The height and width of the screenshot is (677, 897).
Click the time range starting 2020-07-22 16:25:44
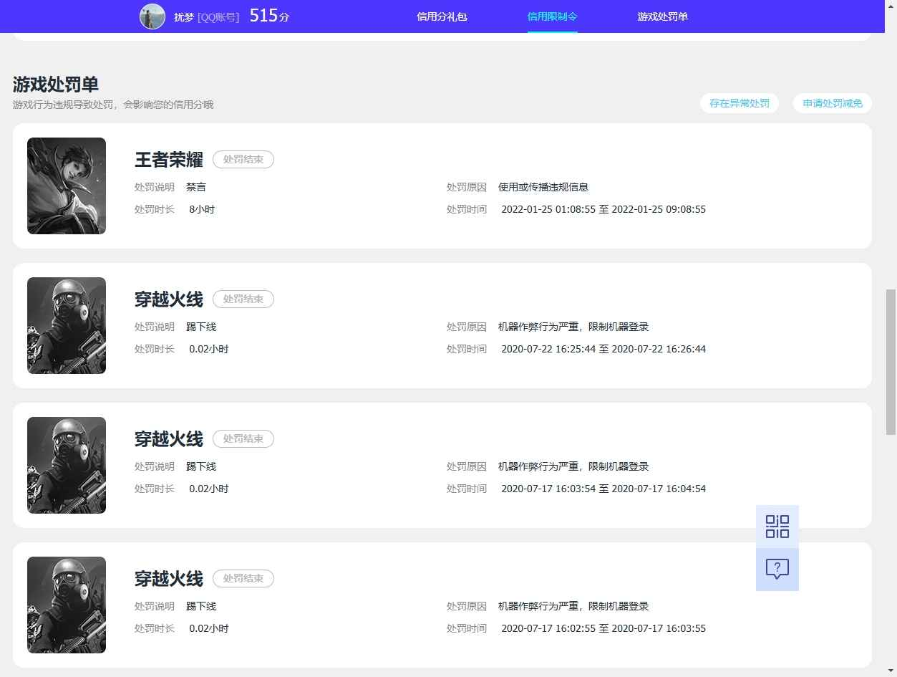(603, 349)
